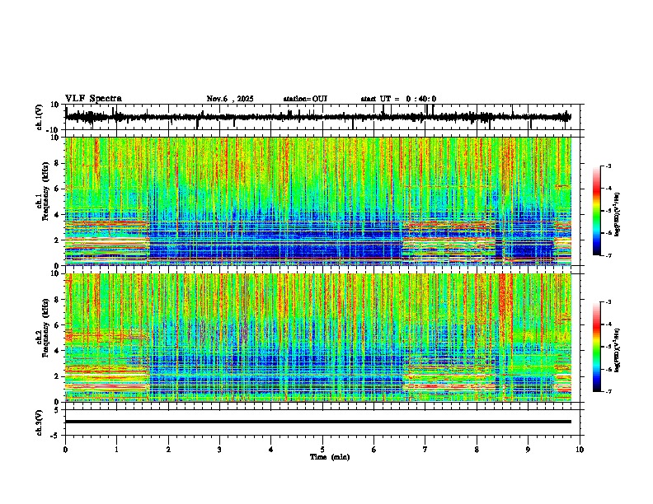Click the ch.2 color bar log(PSD) unit label
This screenshot has height=504, width=653.
[x=618, y=350]
